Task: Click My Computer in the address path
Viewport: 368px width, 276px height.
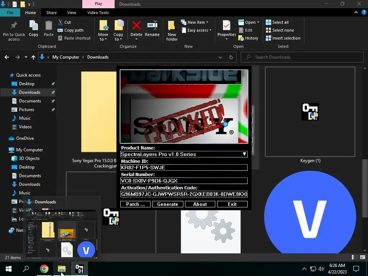Action: [66, 57]
